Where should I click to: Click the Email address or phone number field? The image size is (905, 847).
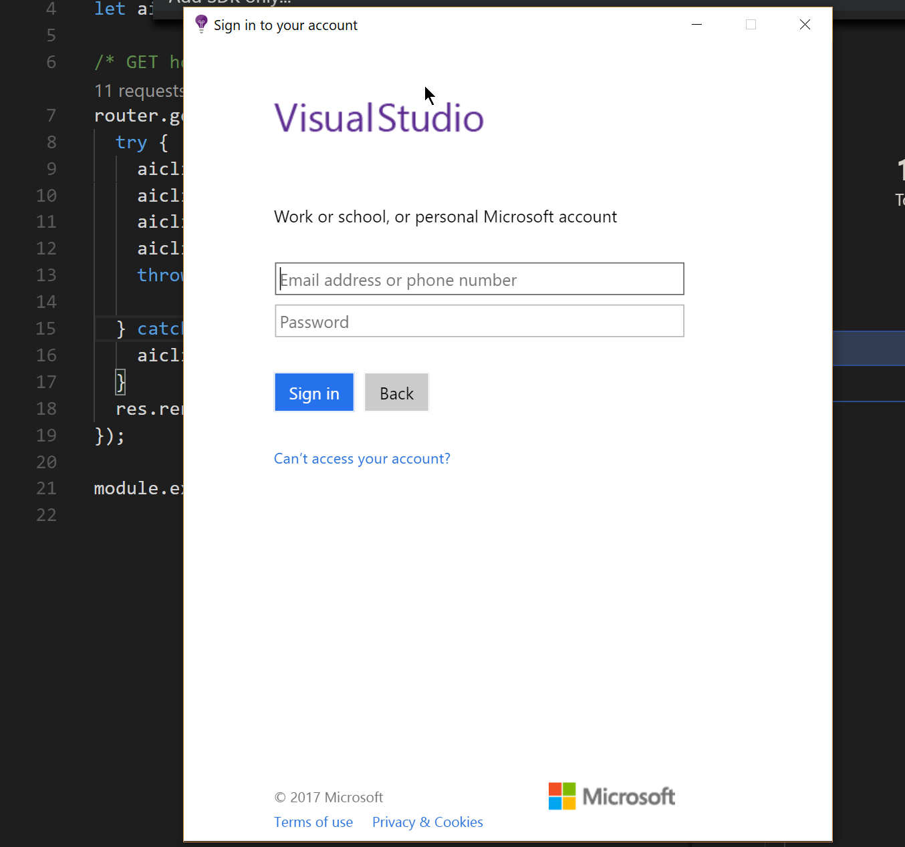(x=479, y=279)
